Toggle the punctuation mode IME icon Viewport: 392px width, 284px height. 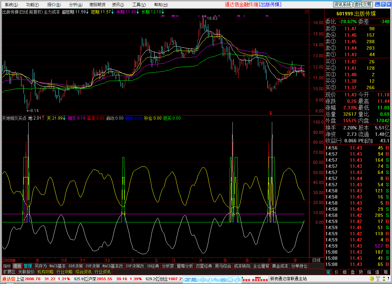pyautogui.click(x=216, y=280)
